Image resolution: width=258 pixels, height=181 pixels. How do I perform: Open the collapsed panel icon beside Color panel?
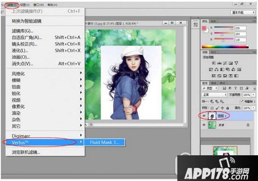pos(196,25)
